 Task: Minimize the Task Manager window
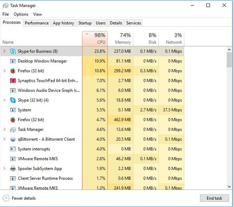click(x=193, y=5)
